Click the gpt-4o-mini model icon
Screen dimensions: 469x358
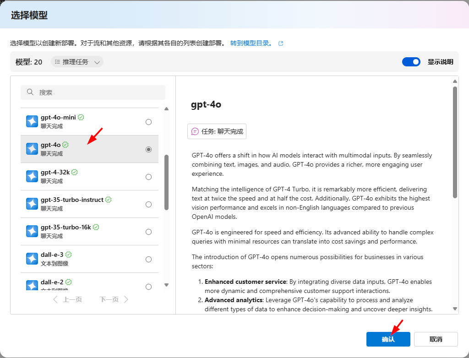(x=32, y=121)
